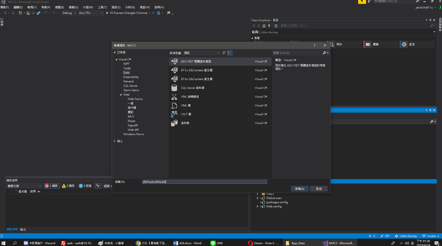Open Windows Start menu

(x=3, y=243)
